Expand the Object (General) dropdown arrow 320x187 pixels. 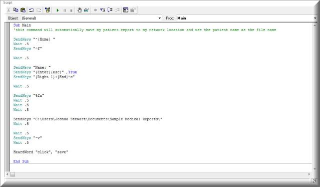[x=160, y=18]
